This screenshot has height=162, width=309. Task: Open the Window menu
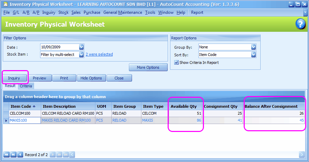pos(166,12)
